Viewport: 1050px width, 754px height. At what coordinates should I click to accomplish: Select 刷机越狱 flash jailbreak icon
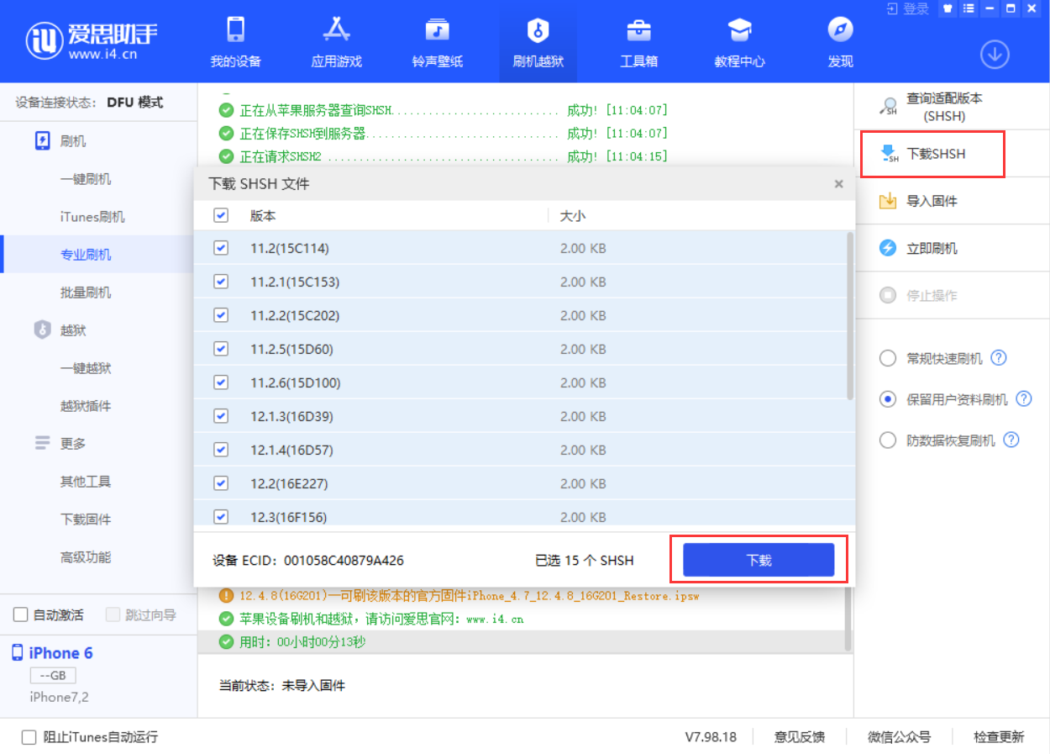coord(538,30)
